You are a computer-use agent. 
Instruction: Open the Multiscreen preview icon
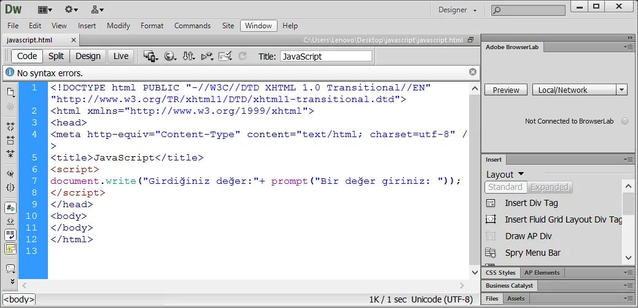(150, 56)
